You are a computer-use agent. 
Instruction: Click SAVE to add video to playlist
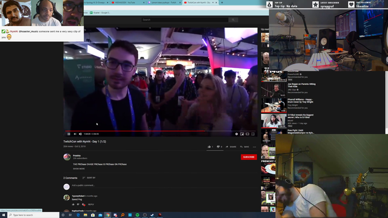pos(244,147)
